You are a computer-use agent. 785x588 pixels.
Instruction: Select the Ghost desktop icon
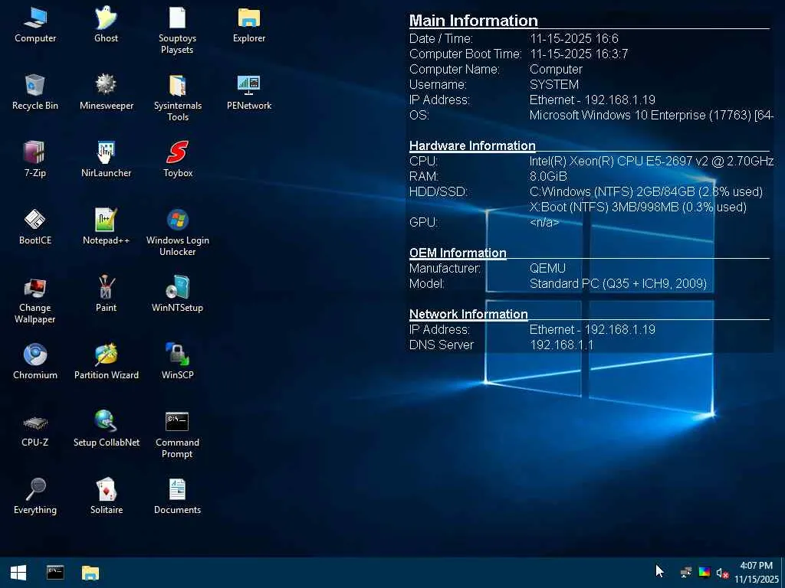tap(106, 25)
